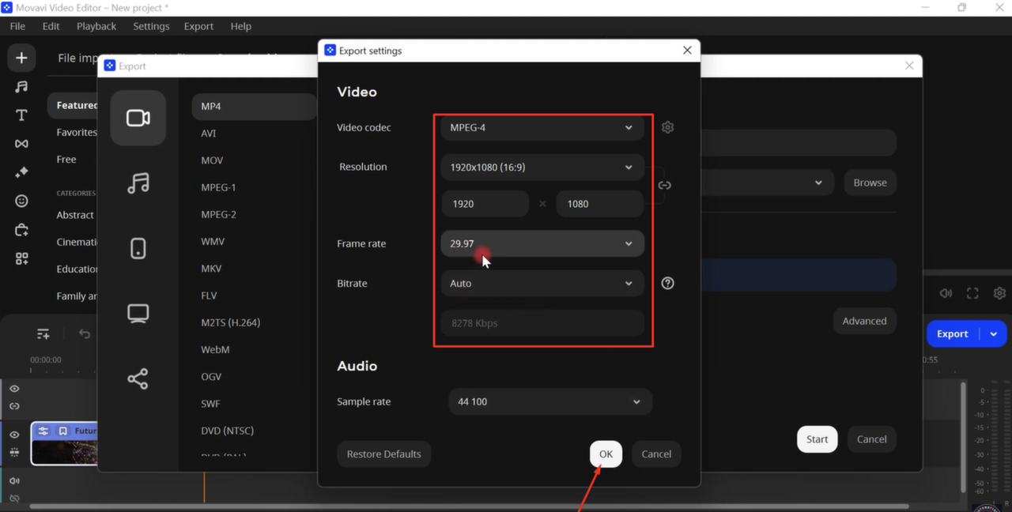Open the File import plus icon in sidebar
The image size is (1012, 512).
[21, 58]
